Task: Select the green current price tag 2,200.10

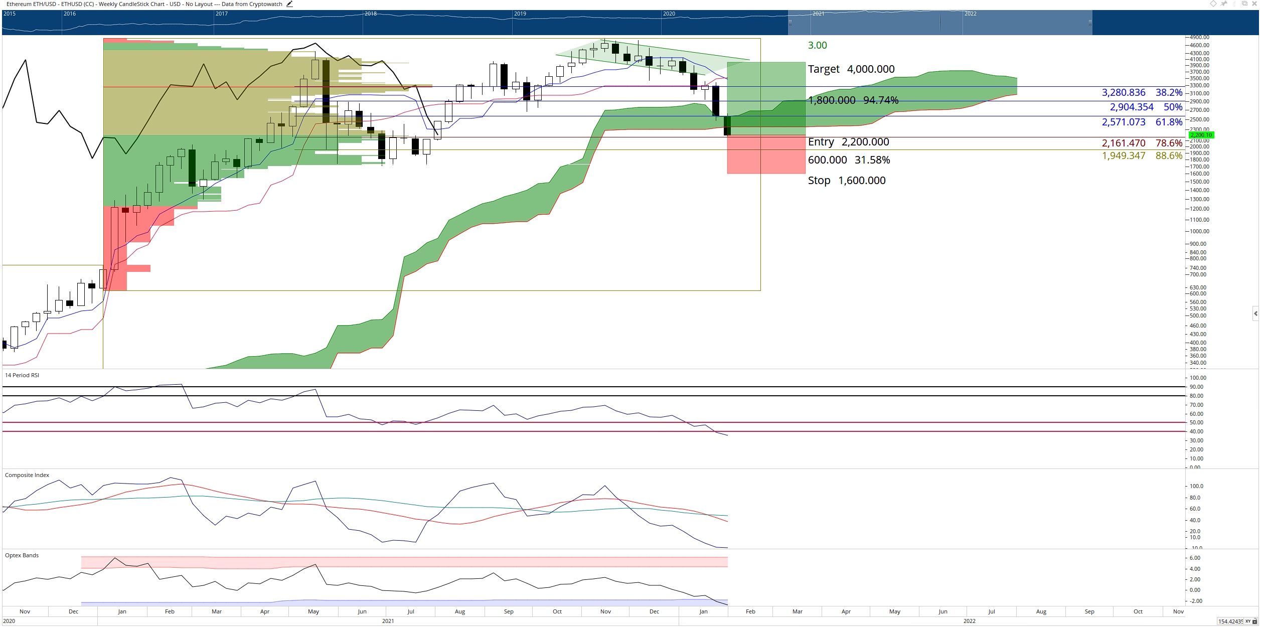Action: (1201, 135)
